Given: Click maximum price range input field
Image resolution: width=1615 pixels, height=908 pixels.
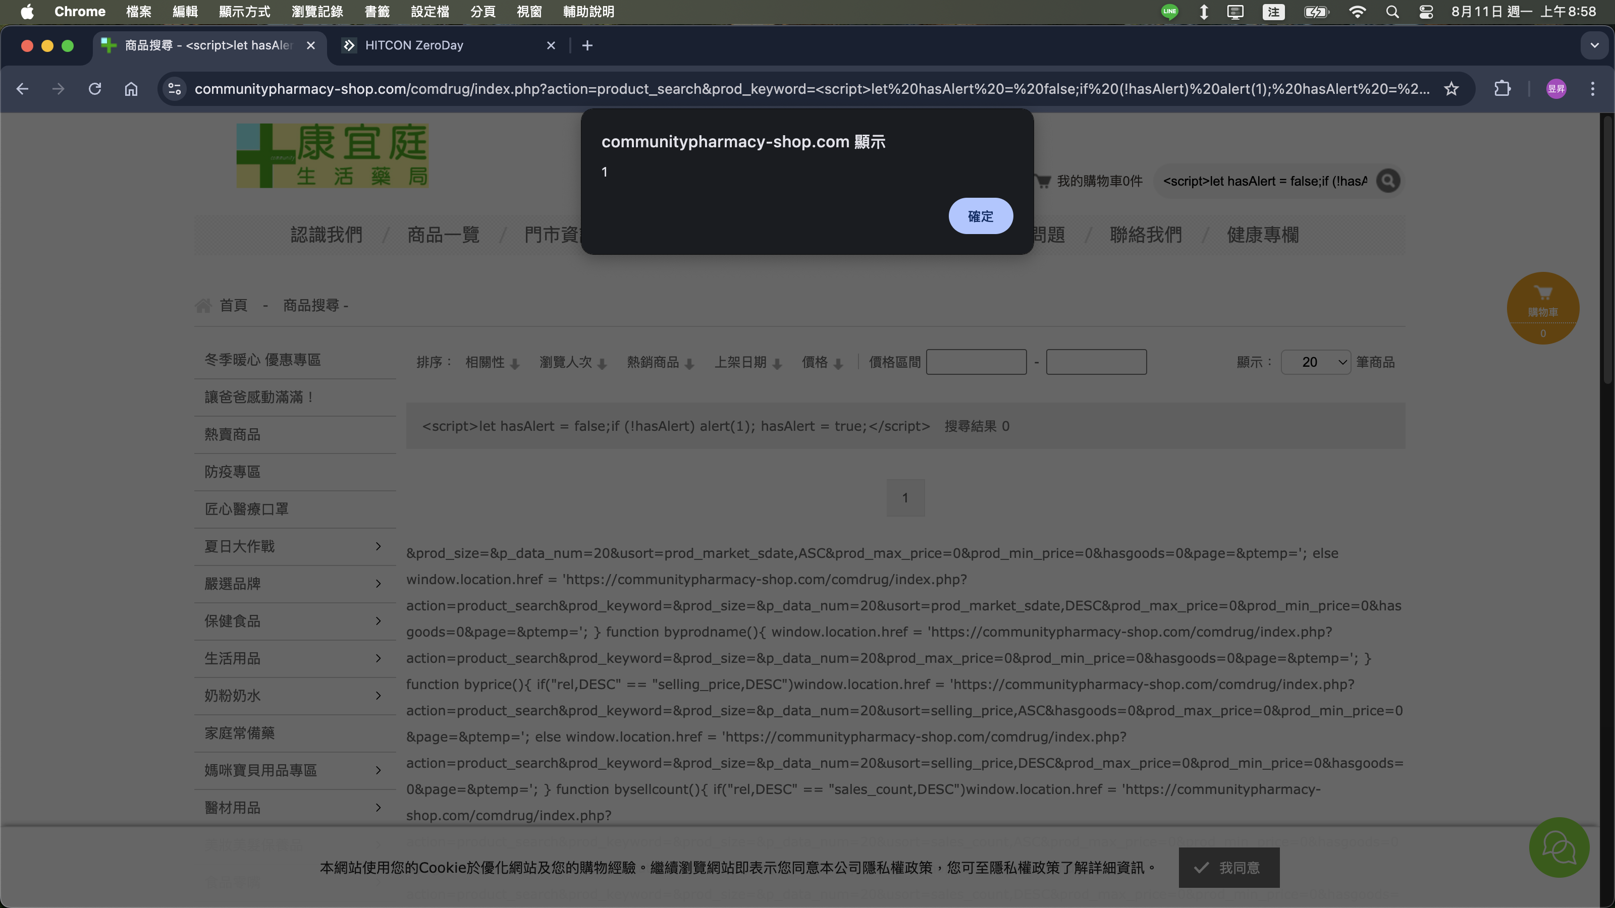Looking at the screenshot, I should coord(1096,362).
